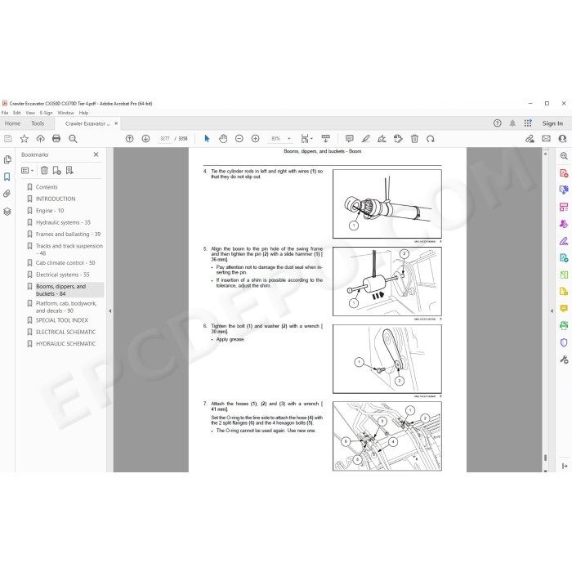Viewport: 572px width, 572px height.
Task: Find current bookmark icon
Action: 69,170
